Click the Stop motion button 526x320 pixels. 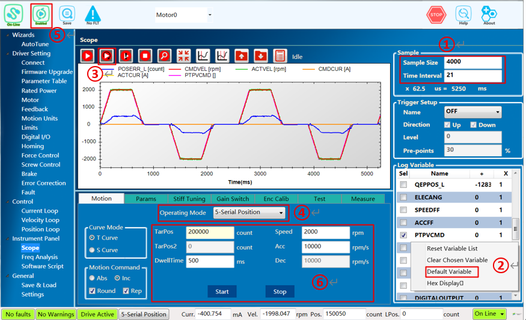coord(280,292)
